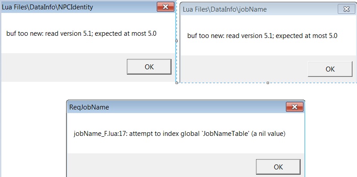Close the Lua Files\DataInfo\jobName dialog
The width and height of the screenshot is (357, 177).
[x=346, y=9]
